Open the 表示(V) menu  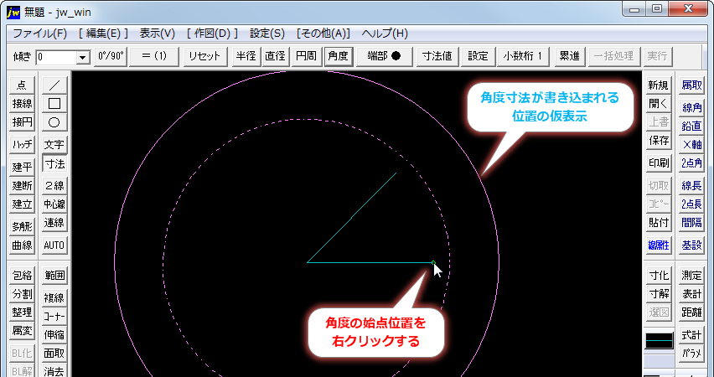pyautogui.click(x=157, y=34)
